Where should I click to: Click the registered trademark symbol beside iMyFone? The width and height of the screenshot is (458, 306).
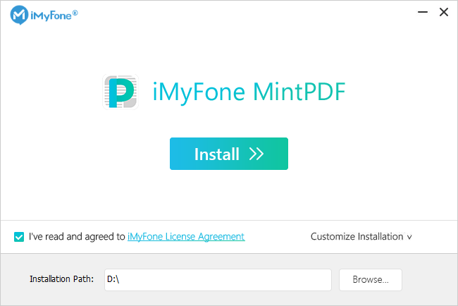click(75, 13)
